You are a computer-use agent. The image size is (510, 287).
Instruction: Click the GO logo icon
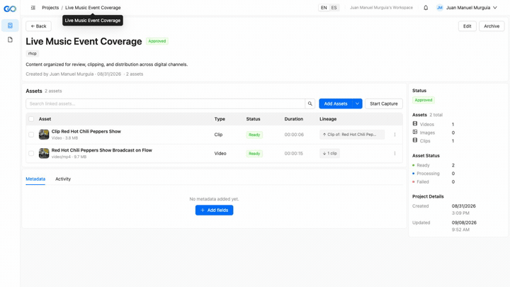10,9
